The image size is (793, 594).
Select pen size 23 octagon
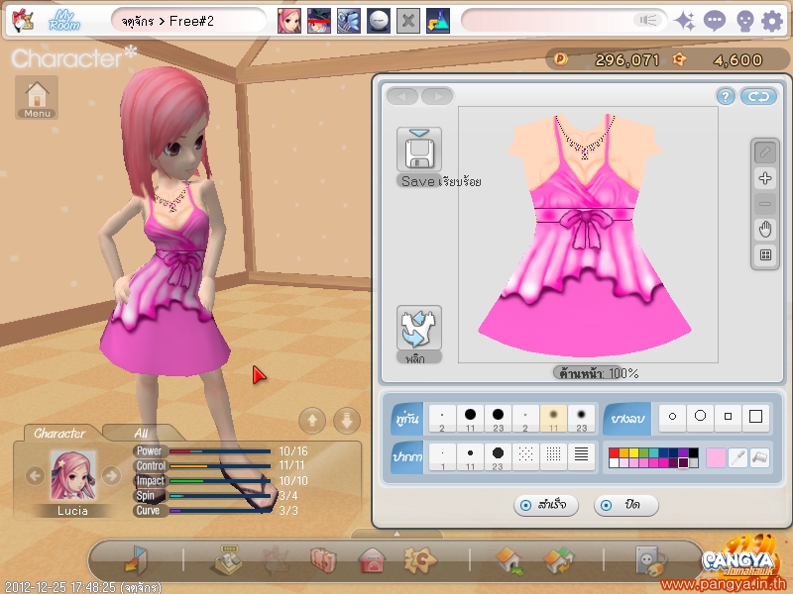[499, 457]
